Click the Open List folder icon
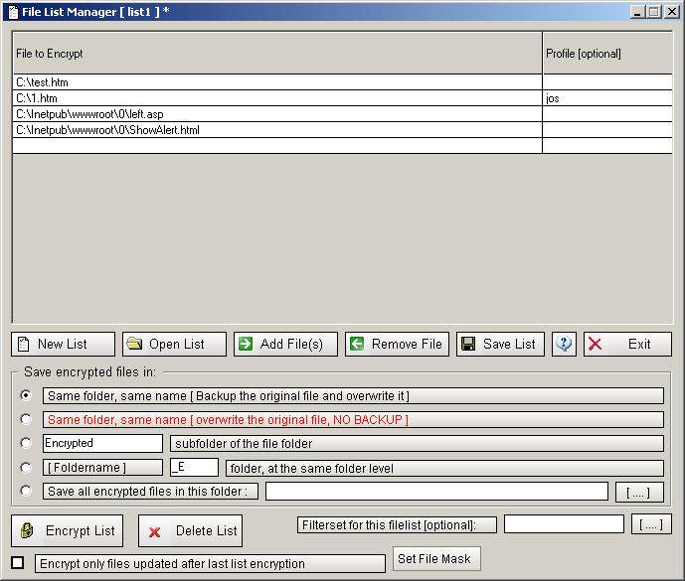 click(134, 344)
